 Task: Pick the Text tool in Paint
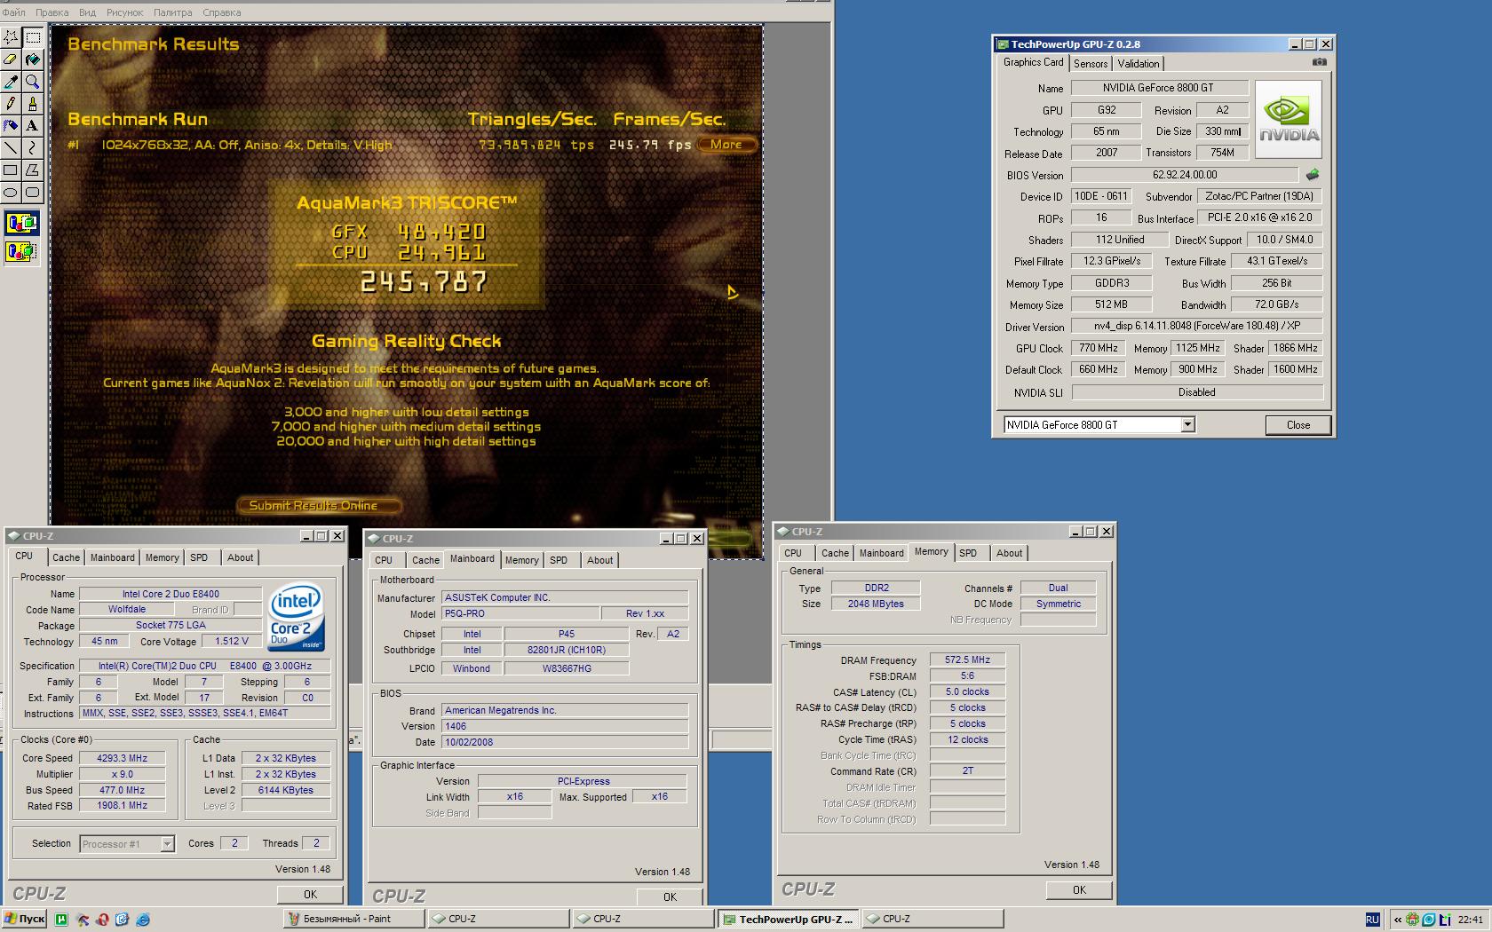[x=33, y=125]
